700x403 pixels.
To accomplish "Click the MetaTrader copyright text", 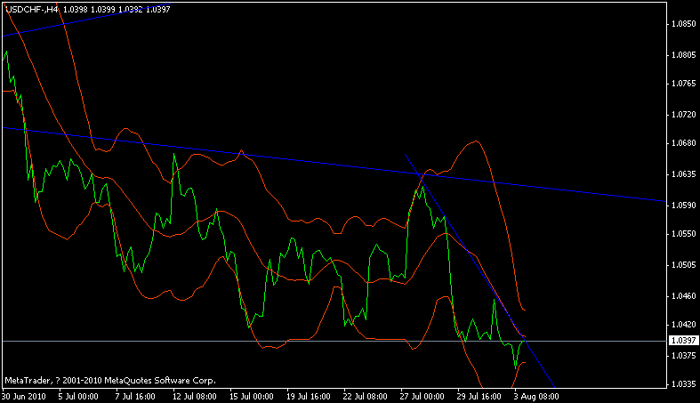I will (x=110, y=381).
